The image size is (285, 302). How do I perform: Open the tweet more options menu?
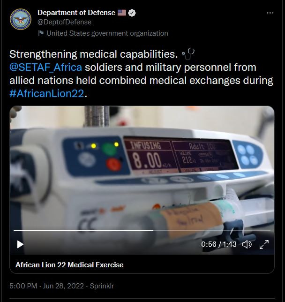click(x=270, y=13)
